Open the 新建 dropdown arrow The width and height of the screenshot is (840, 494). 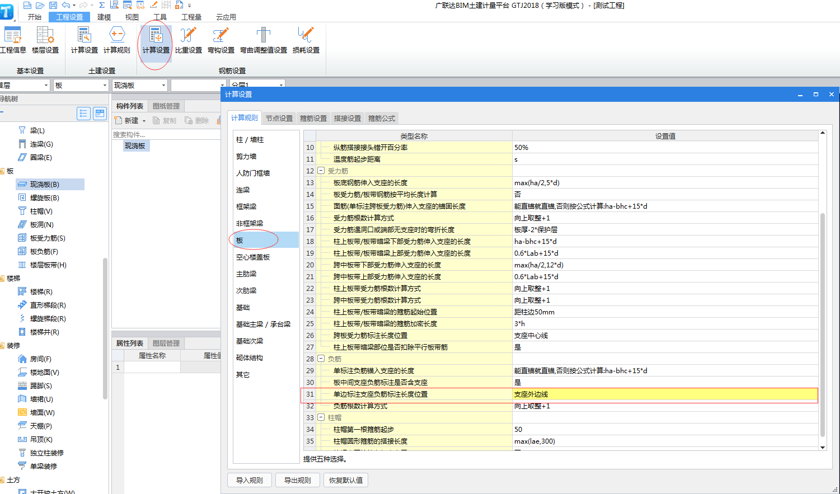pyautogui.click(x=144, y=121)
